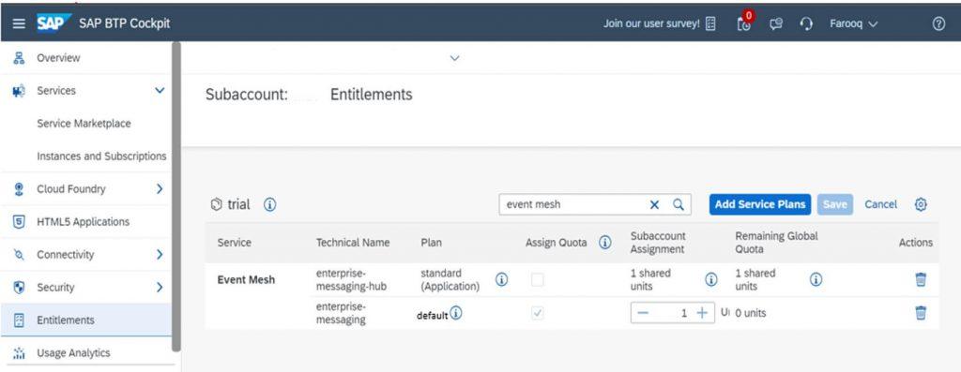Click the Add Service Plans button

(760, 204)
